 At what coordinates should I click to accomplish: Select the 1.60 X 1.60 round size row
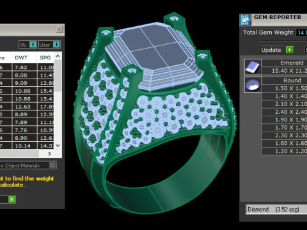click(x=285, y=143)
